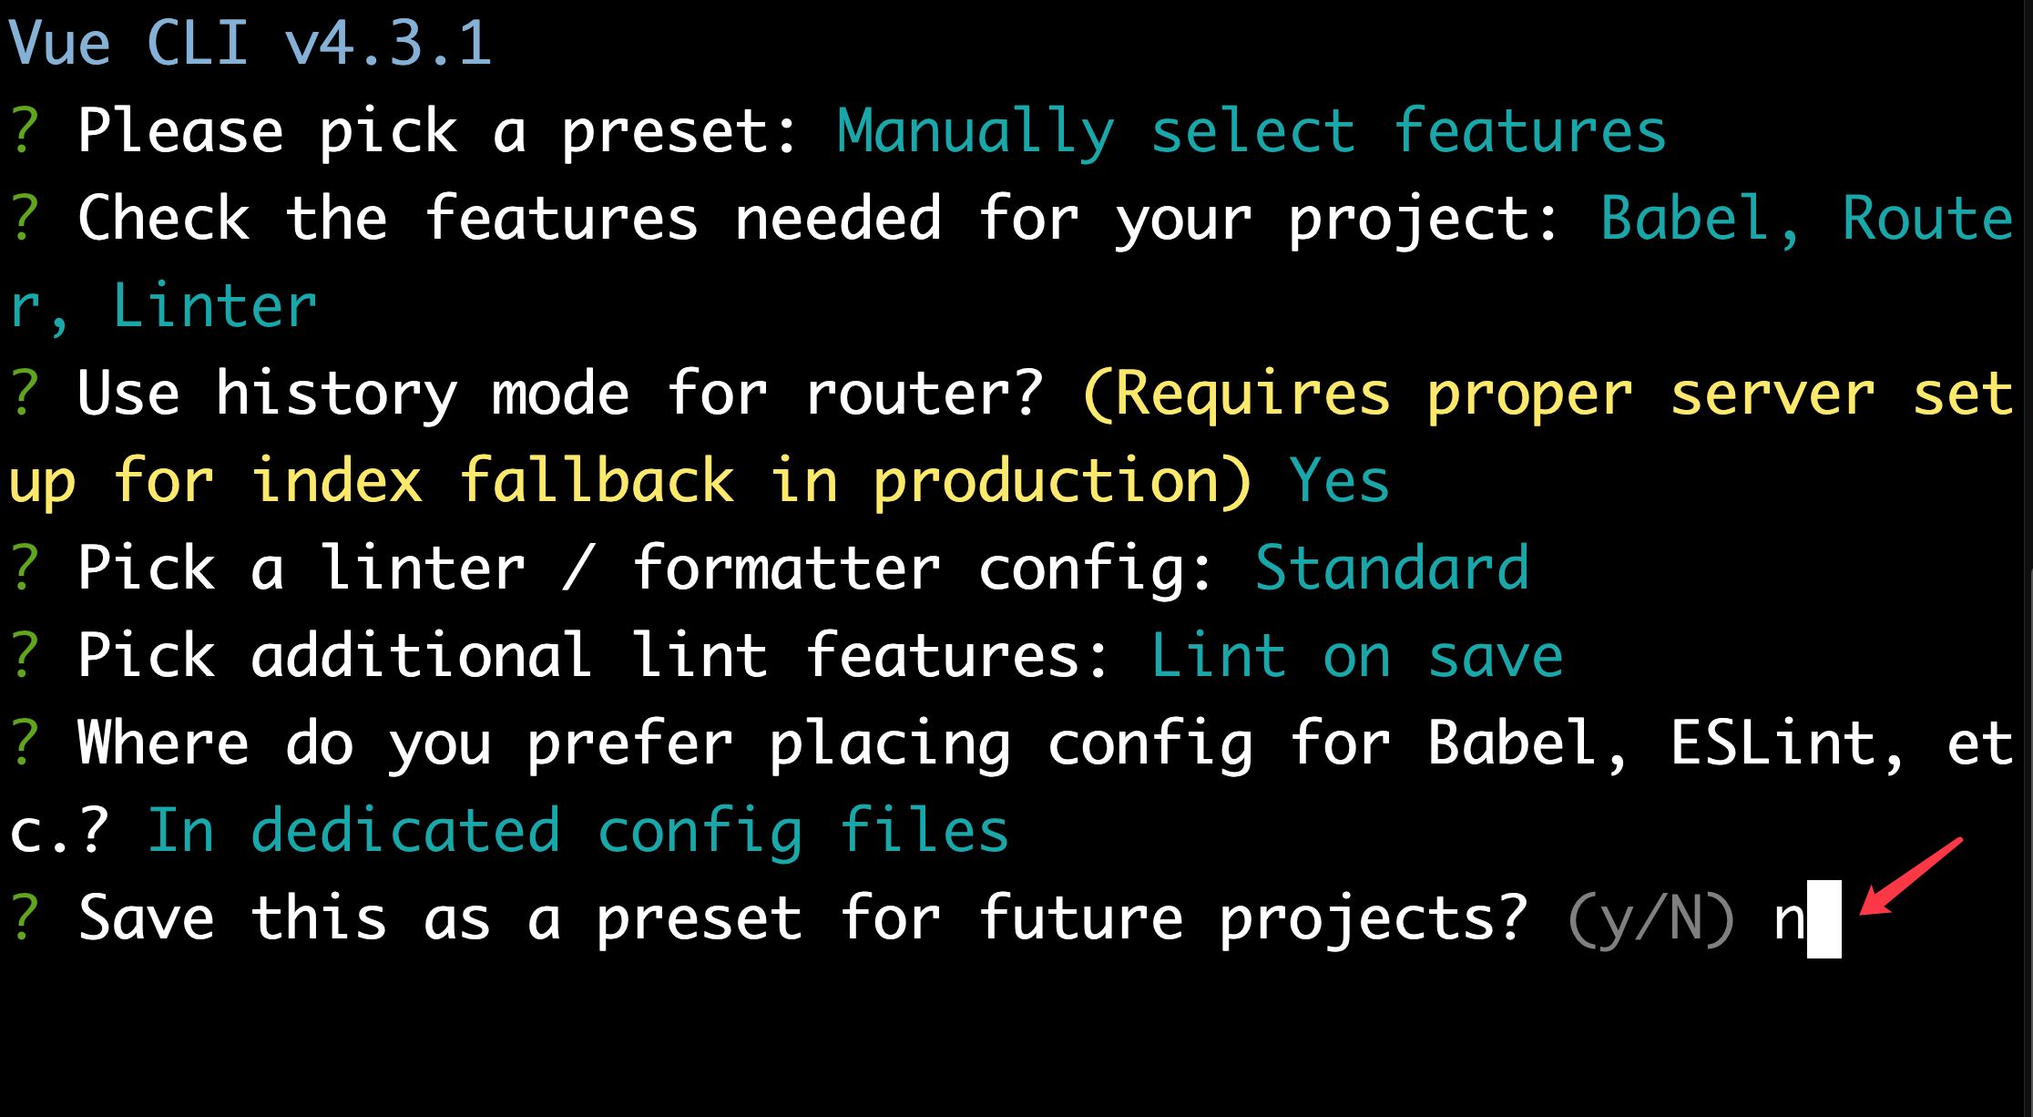Click the Vue CLI v4.3.1 header text
Screen dimensions: 2033x1117
(250, 42)
